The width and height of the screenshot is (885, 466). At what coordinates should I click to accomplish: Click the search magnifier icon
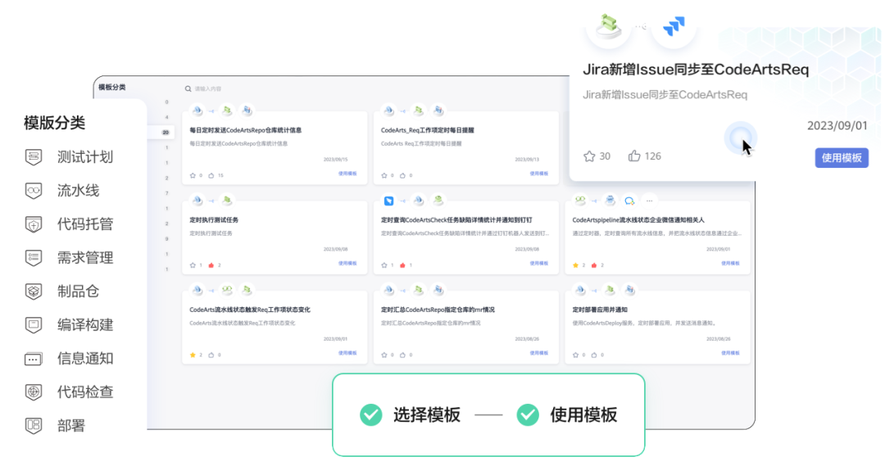[188, 88]
